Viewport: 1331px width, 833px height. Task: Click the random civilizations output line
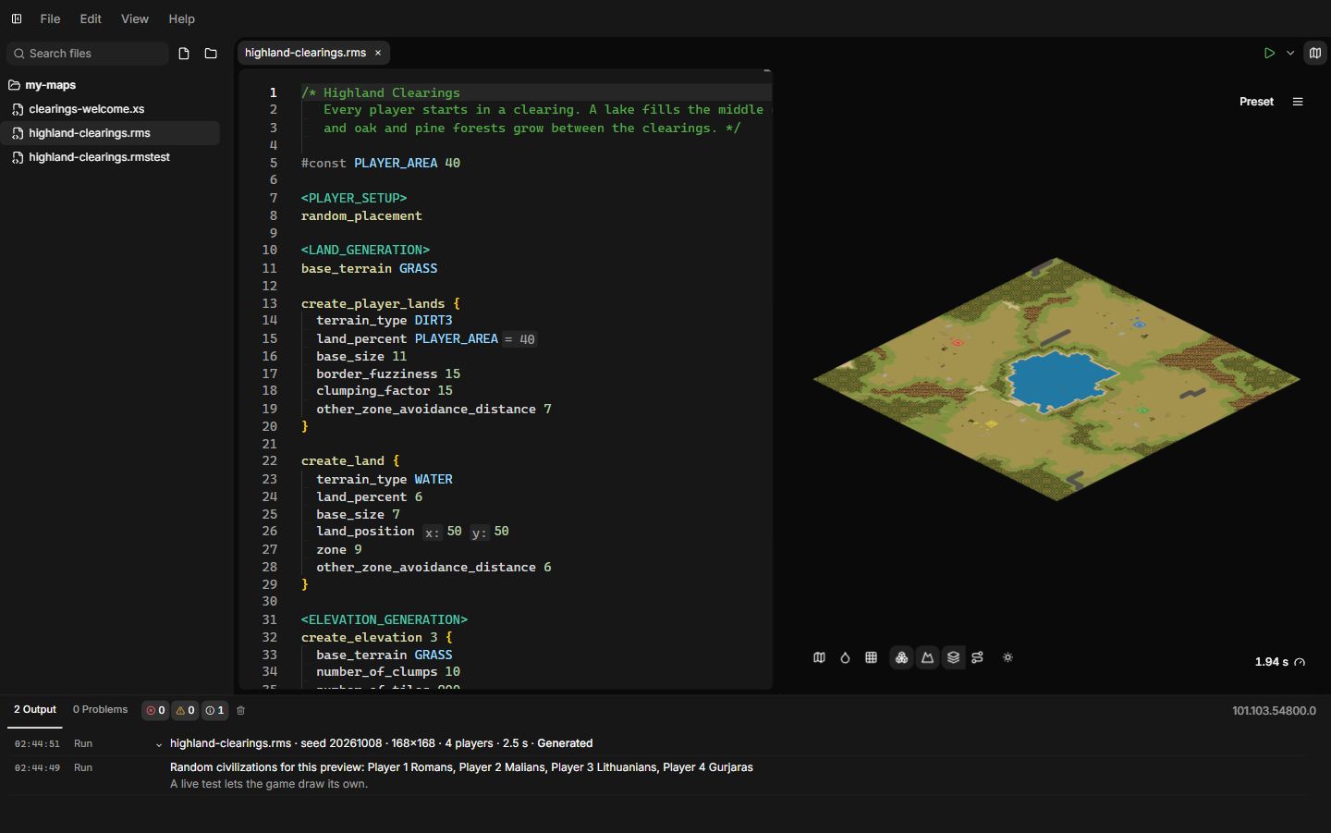461,767
